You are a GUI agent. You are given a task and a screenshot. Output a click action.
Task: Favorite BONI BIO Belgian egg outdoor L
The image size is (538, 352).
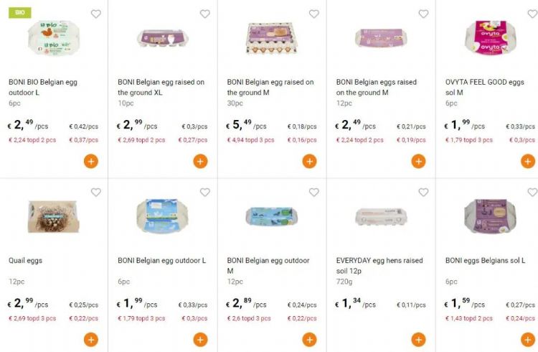[95, 14]
